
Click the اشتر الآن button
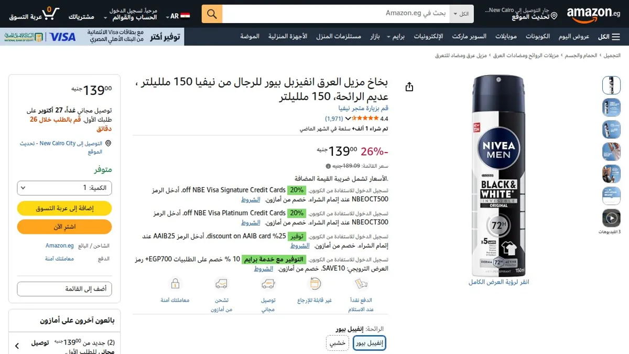click(x=64, y=227)
